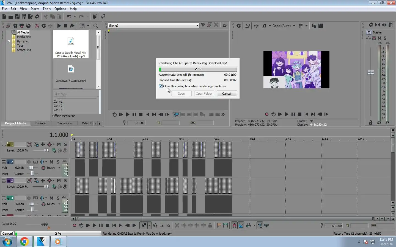Switch to the Transitions tab
Image resolution: width=396 pixels, height=247 pixels.
pyautogui.click(x=64, y=123)
